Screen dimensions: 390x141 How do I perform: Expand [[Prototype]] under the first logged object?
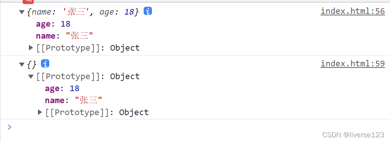[31, 48]
